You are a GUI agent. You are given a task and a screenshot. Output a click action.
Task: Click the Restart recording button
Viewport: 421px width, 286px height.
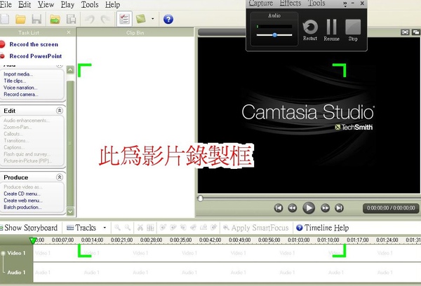pyautogui.click(x=310, y=30)
